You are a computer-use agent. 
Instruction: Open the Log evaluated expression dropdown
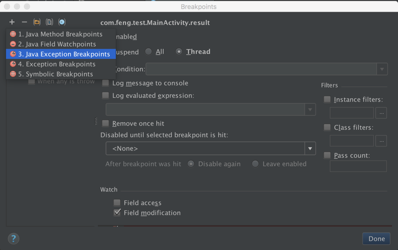click(x=310, y=109)
